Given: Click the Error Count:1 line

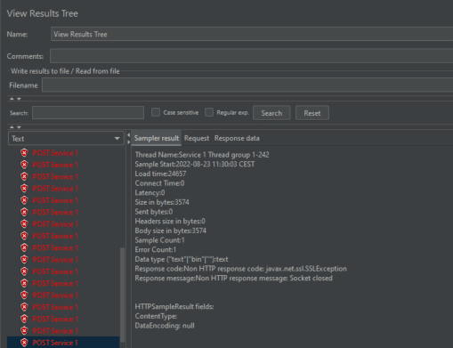Looking at the screenshot, I should point(156,249).
